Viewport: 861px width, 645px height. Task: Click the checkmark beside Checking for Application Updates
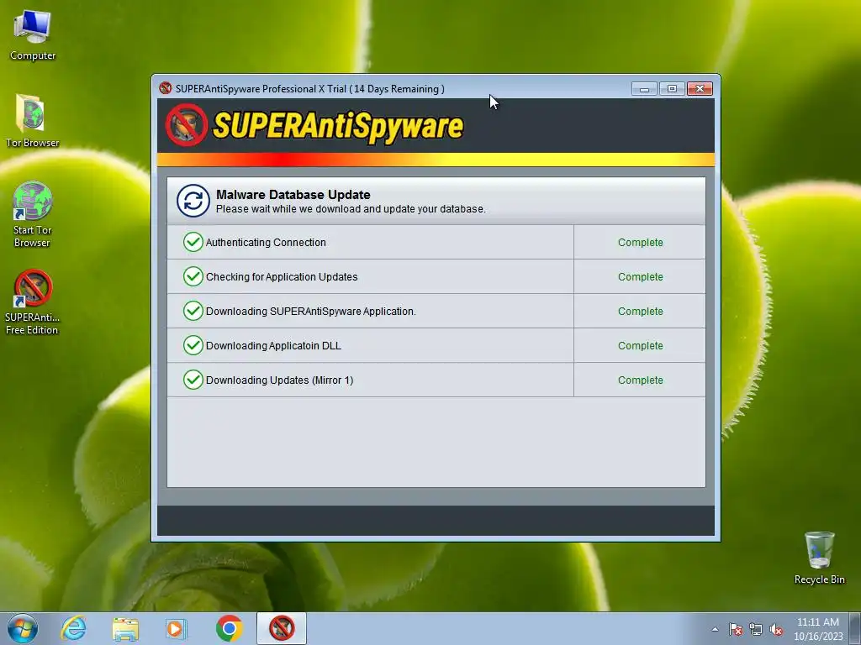click(193, 276)
